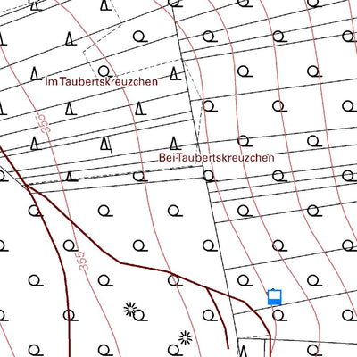Click the deciduous symbol crossed by the diagonal brown path
Image resolution: width=357 pixels, height=357 pixels.
click(175, 280)
